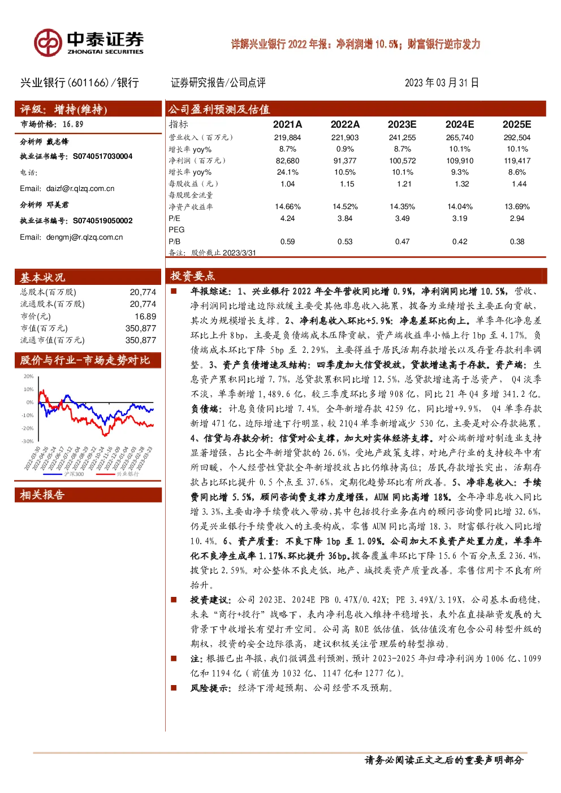Click the note 股价截止 2023/3/31

click(223, 253)
